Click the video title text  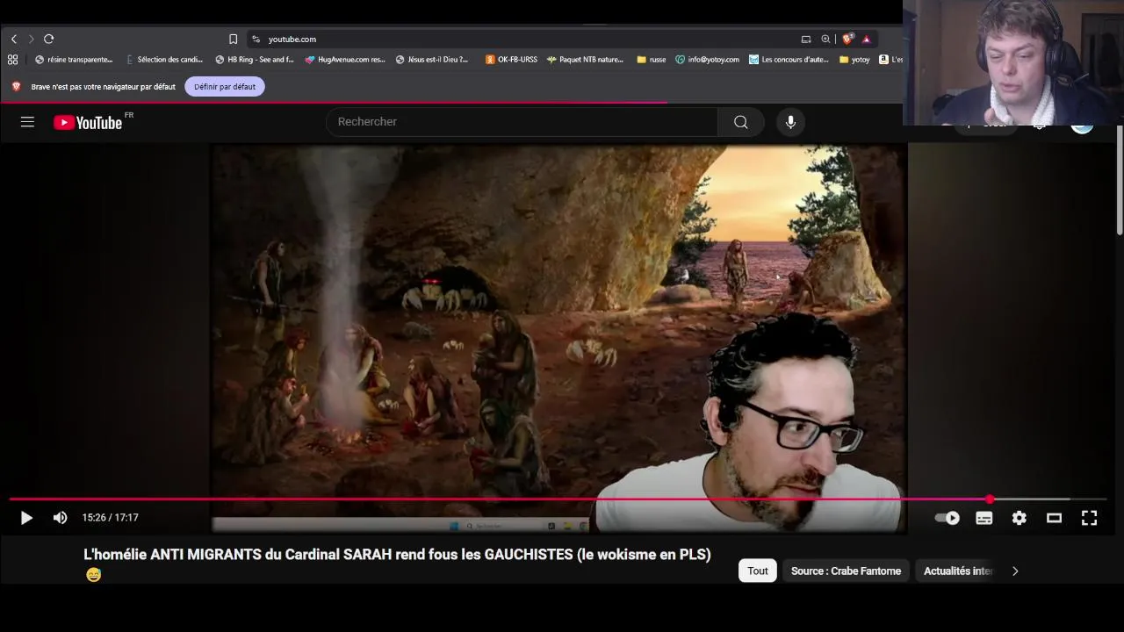pyautogui.click(x=397, y=555)
